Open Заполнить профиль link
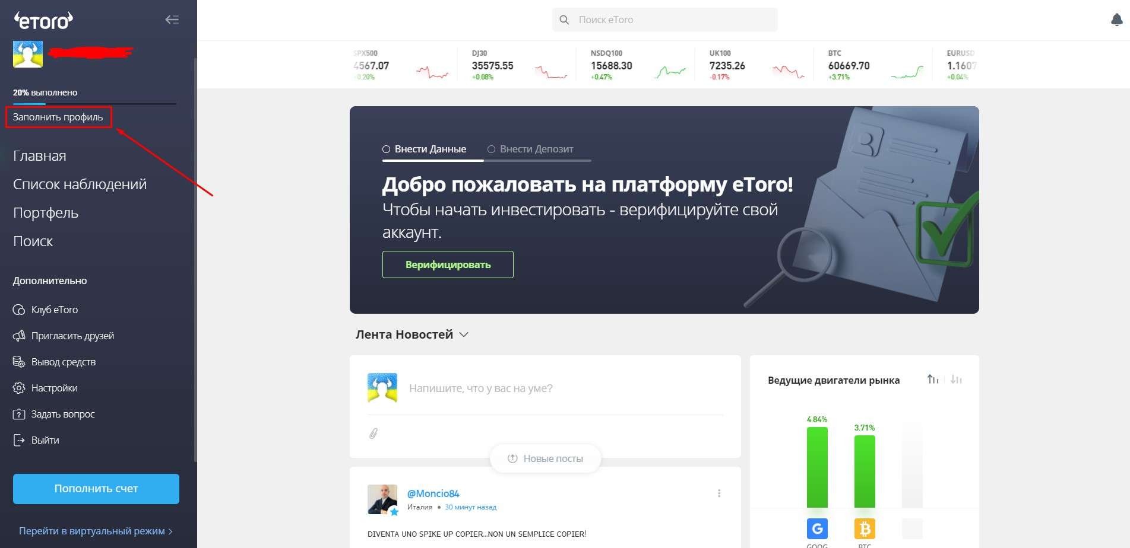Viewport: 1130px width, 548px height. (58, 117)
